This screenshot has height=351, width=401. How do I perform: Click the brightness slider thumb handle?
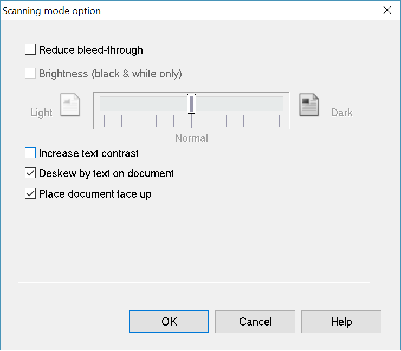tap(191, 103)
